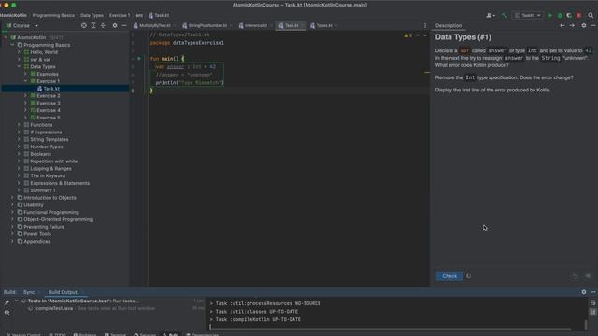598x336 pixels.
Task: Run with coverage icon
Action: coord(569,15)
